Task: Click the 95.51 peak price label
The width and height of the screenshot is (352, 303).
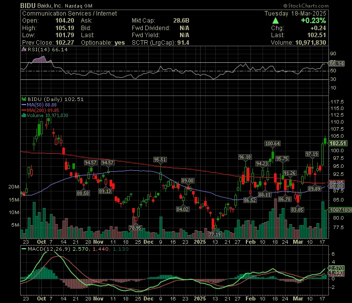Action: pyautogui.click(x=160, y=160)
